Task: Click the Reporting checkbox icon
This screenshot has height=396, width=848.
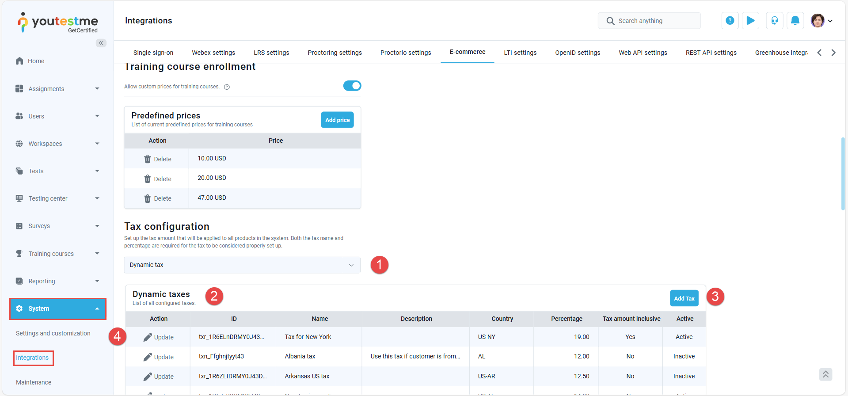Action: tap(19, 281)
